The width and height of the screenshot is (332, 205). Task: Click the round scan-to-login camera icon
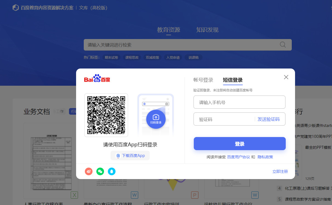coord(156,119)
